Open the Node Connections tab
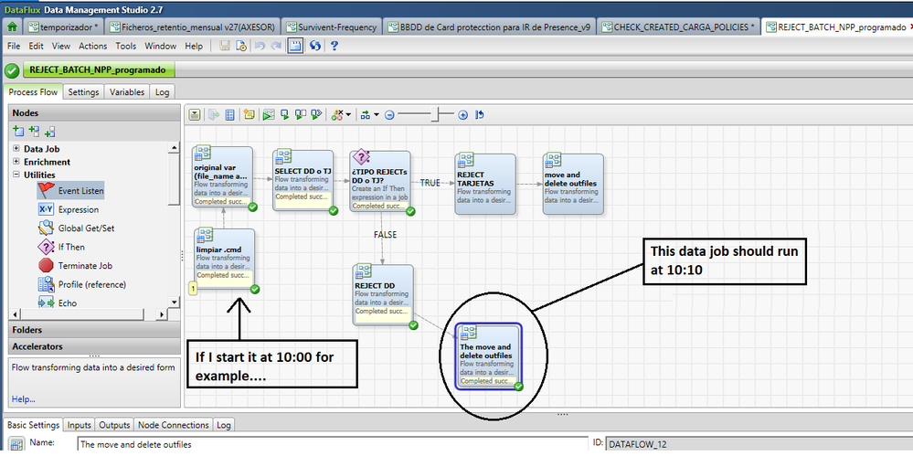Screen dimensions: 913x467 173,425
